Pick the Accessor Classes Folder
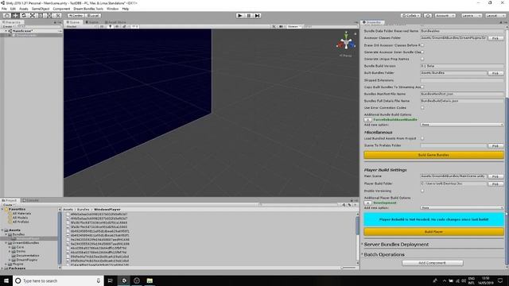The width and height of the screenshot is (509, 286). pyautogui.click(x=495, y=38)
